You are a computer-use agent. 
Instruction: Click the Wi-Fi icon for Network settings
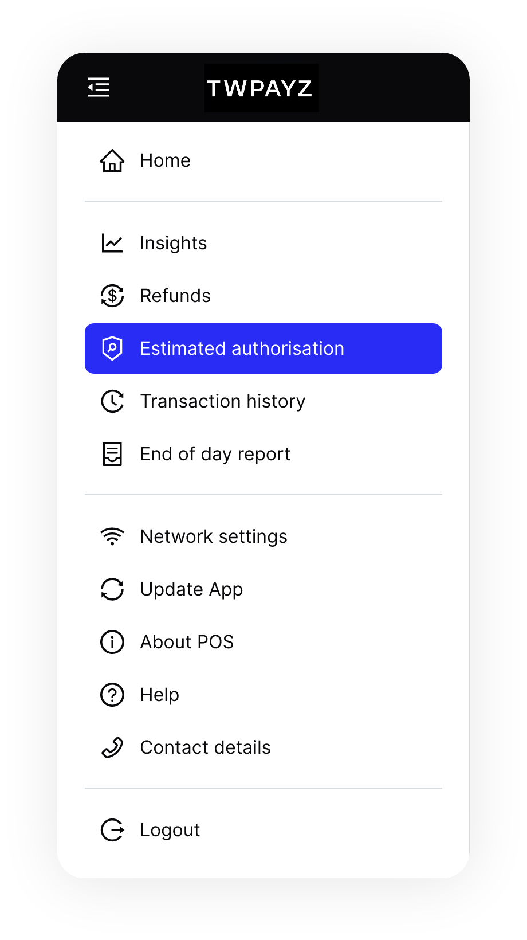pos(112,536)
